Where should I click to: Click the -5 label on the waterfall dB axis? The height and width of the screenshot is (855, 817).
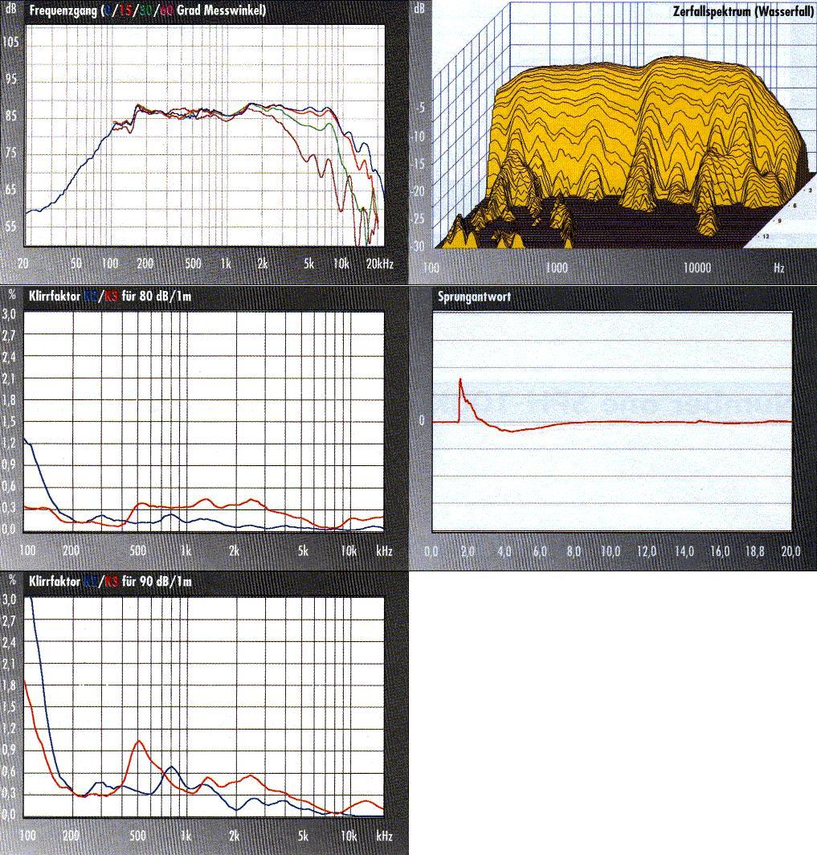420,108
